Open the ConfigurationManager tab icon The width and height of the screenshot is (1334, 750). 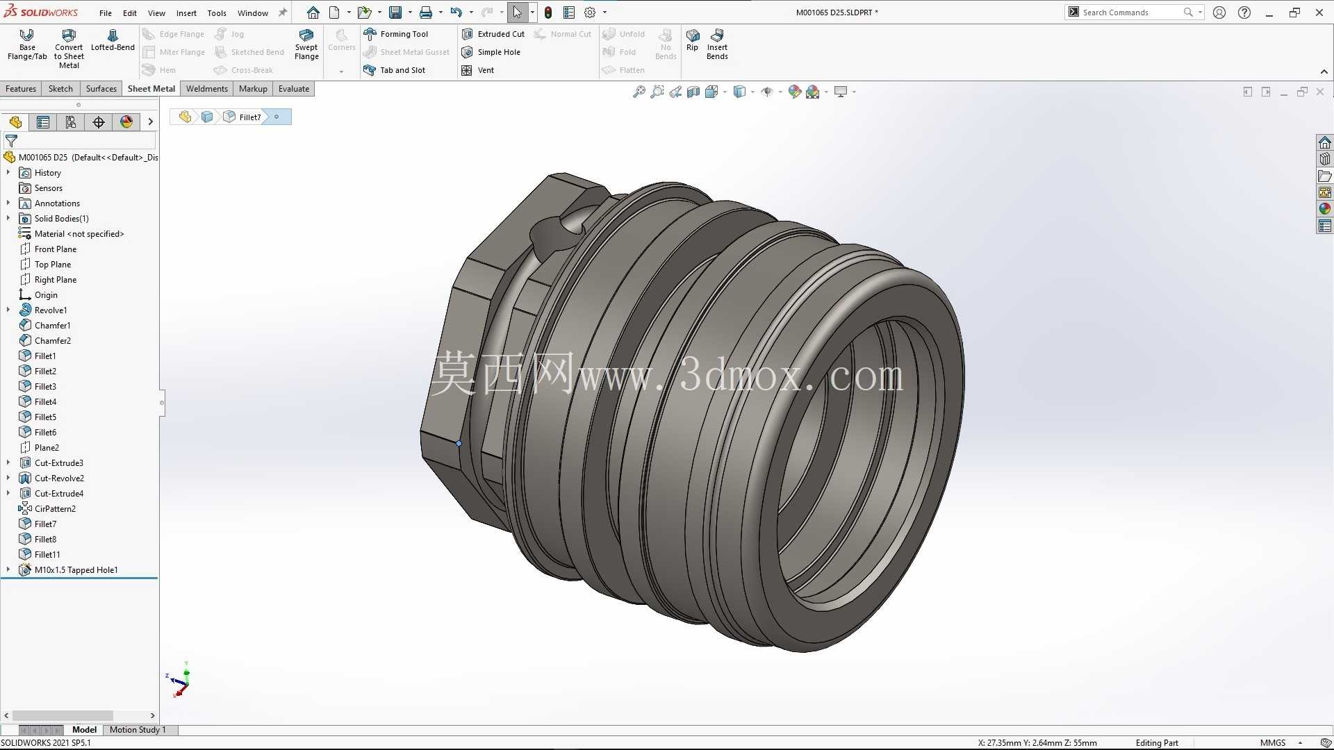[x=71, y=122]
